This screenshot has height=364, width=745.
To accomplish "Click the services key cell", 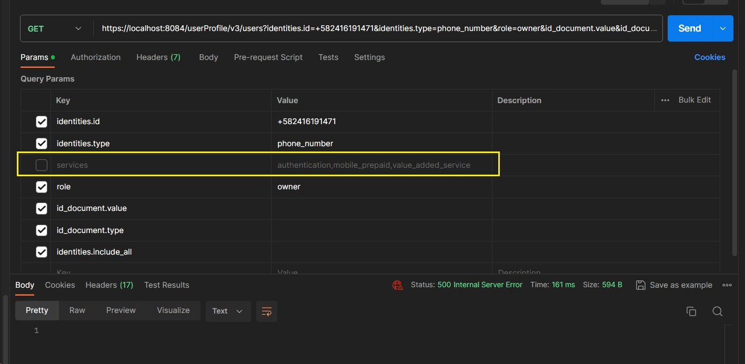I will [160, 165].
